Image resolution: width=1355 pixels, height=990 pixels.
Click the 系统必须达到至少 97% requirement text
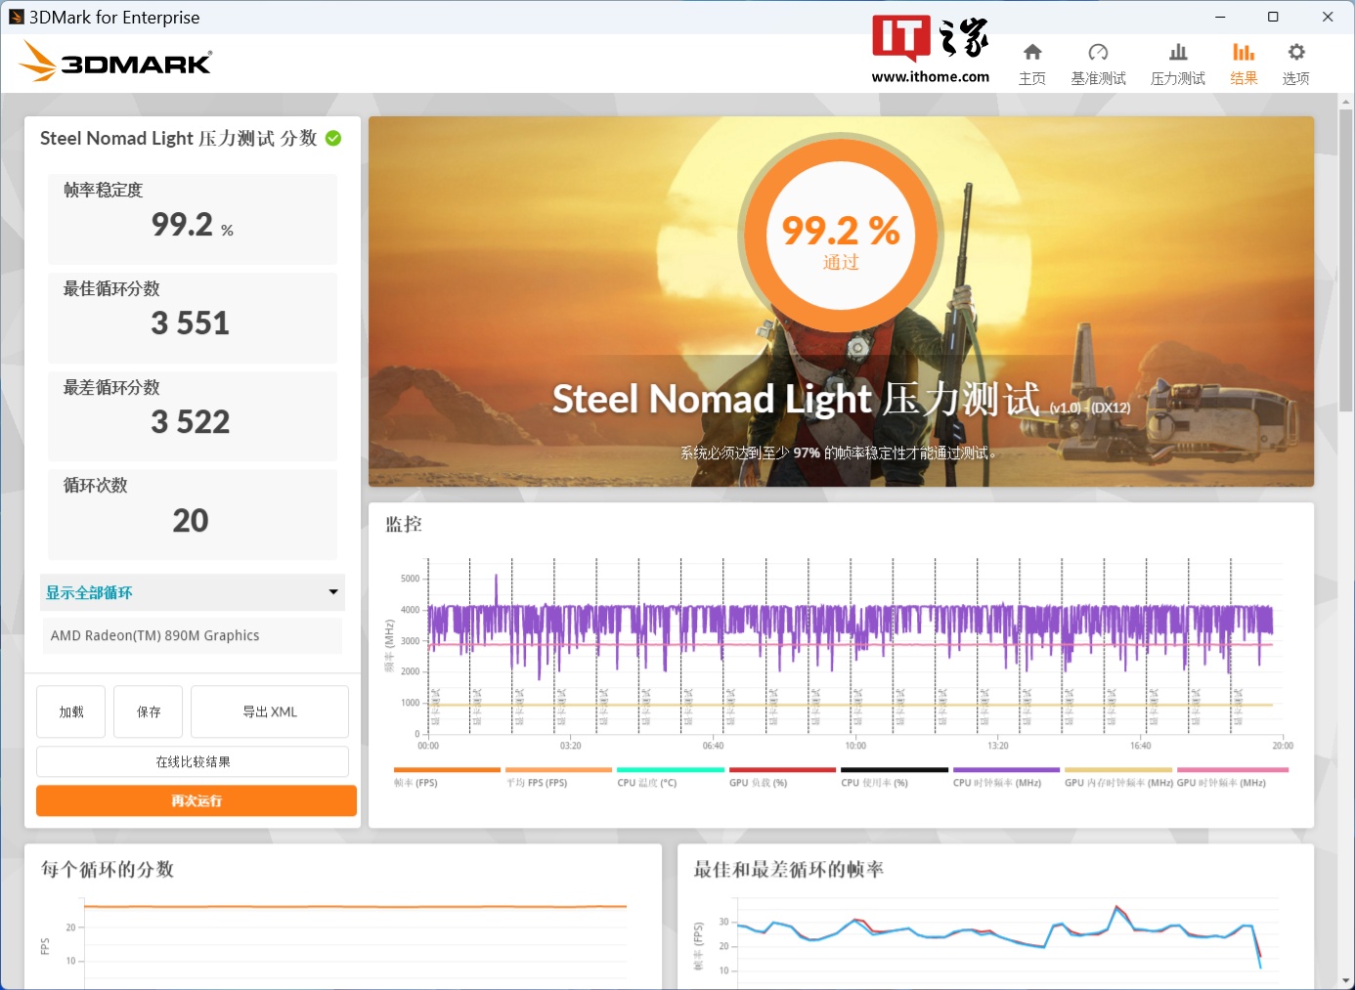(841, 452)
